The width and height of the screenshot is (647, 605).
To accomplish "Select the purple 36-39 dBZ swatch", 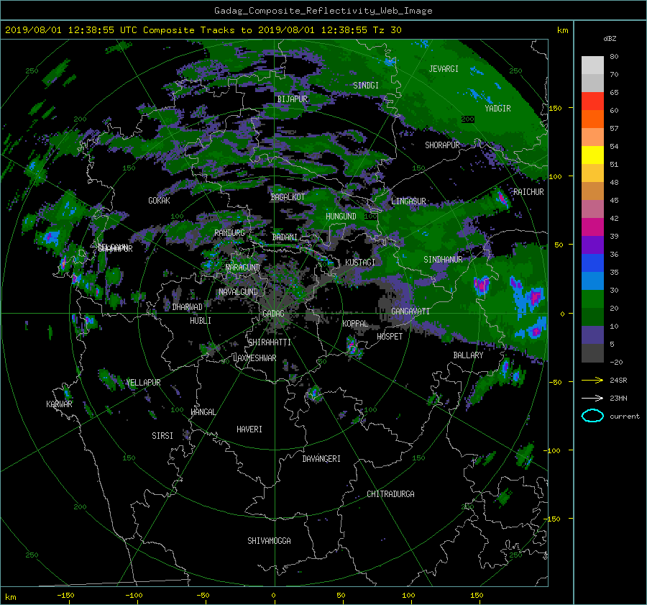I will [x=592, y=245].
